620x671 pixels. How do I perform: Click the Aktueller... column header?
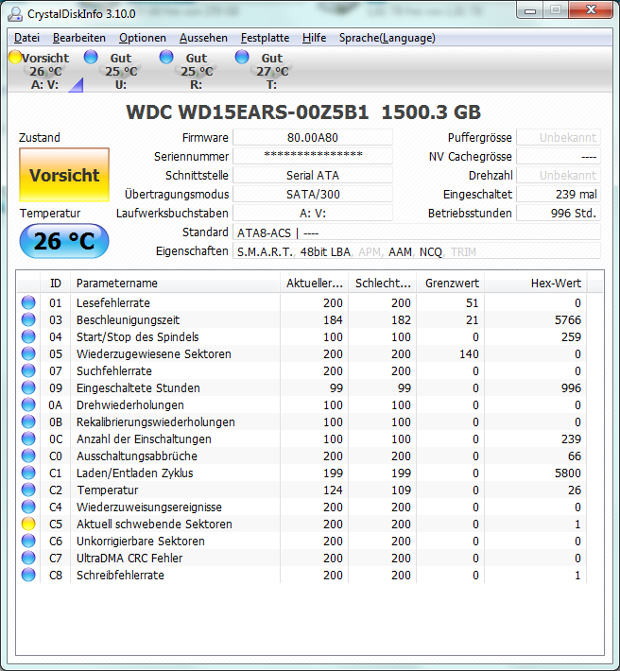pos(315,283)
